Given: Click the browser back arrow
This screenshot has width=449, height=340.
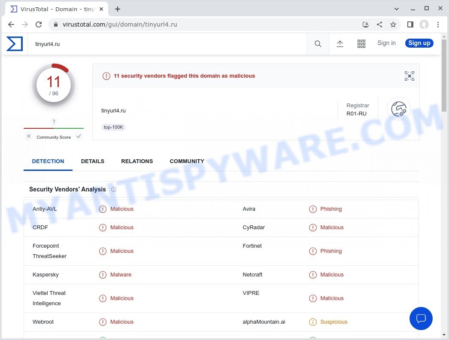Looking at the screenshot, I should (11, 24).
